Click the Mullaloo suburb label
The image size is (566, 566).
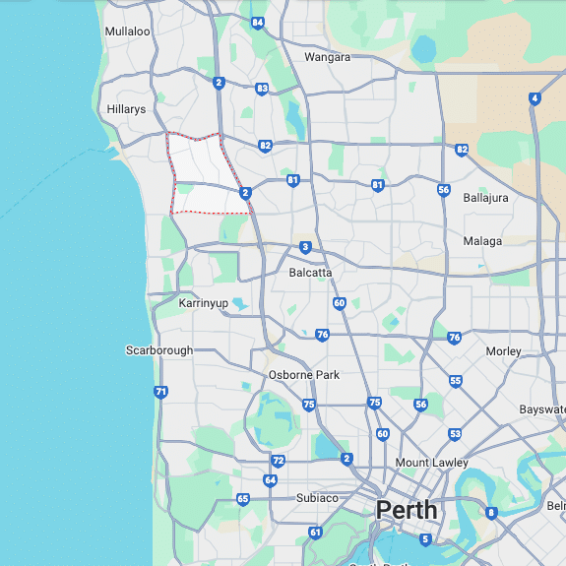coord(127,31)
